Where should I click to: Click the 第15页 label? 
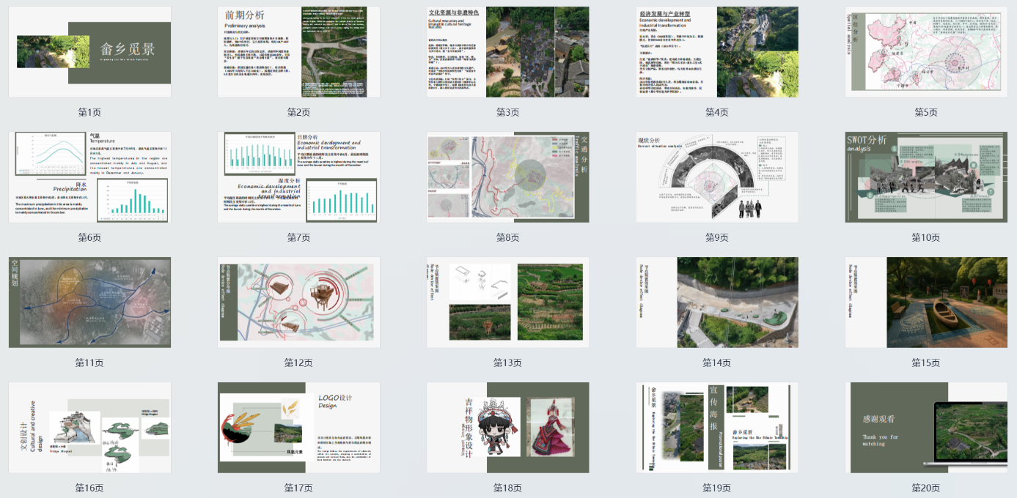pos(926,363)
